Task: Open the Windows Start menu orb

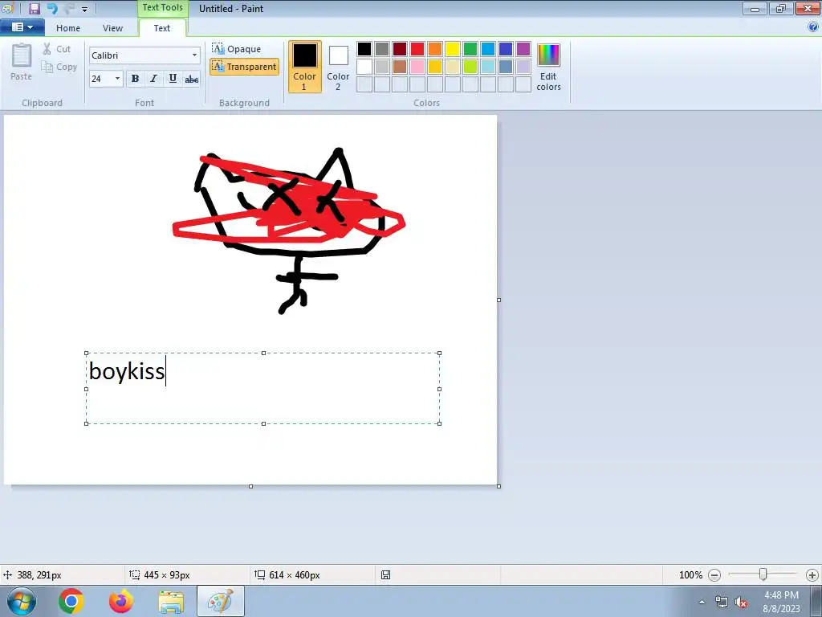Action: (x=22, y=601)
